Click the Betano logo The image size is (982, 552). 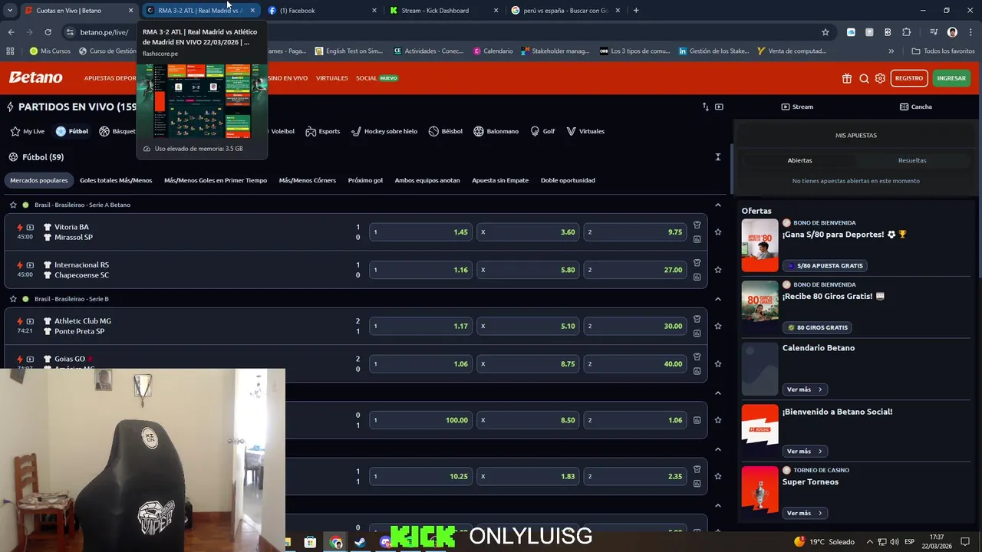(x=35, y=77)
